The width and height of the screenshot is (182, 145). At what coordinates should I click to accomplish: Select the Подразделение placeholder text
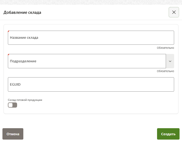point(23,61)
